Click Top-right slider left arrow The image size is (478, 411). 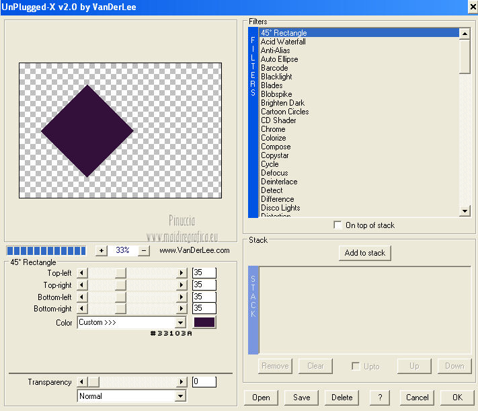(x=82, y=285)
